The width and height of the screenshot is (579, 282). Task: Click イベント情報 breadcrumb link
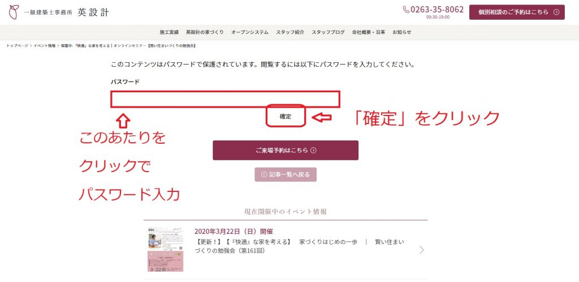pos(45,46)
